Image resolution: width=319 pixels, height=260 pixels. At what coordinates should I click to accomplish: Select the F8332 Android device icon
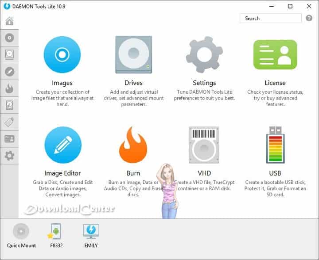(x=55, y=231)
